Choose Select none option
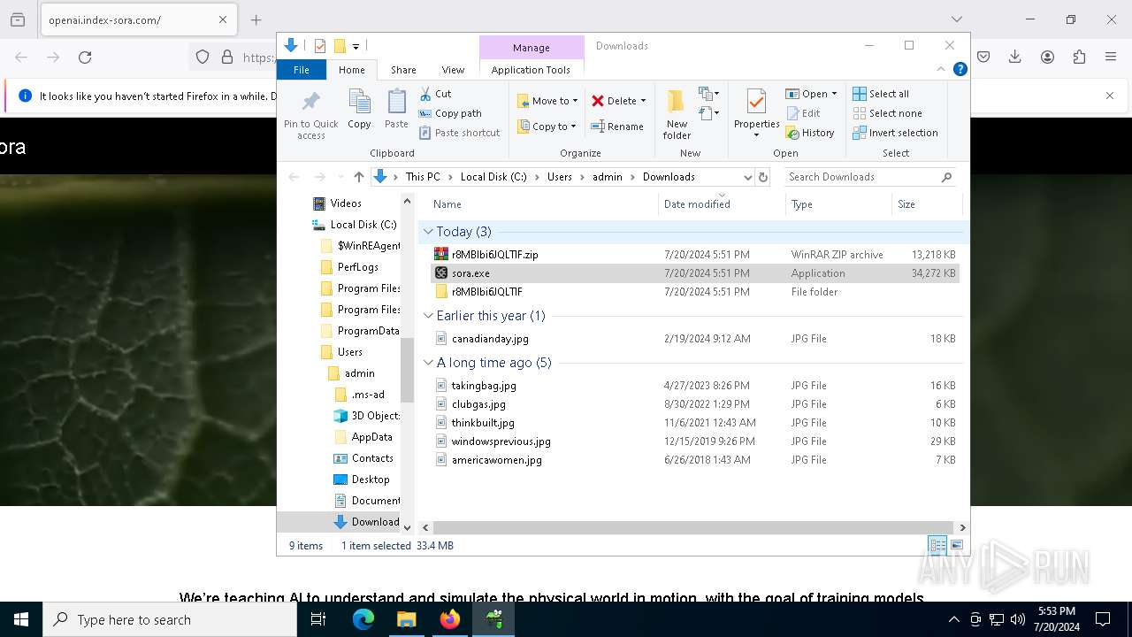The image size is (1132, 637). pos(887,113)
